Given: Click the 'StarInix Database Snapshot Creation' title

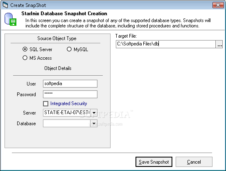Looking at the screenshot, I should point(64,13).
